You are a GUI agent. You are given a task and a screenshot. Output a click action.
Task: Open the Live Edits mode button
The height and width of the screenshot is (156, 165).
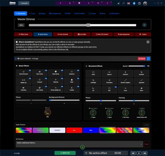[82, 34]
